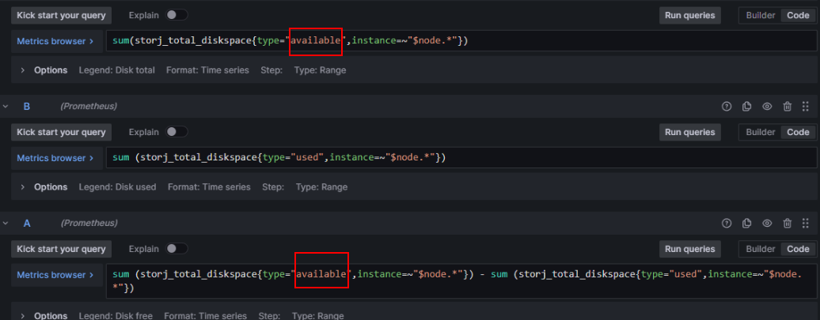
Task: Click Kick start your query in query B
Action: point(61,132)
